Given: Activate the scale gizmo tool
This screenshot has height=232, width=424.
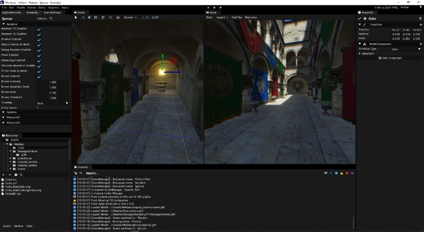Looking at the screenshot, I should (x=95, y=17).
